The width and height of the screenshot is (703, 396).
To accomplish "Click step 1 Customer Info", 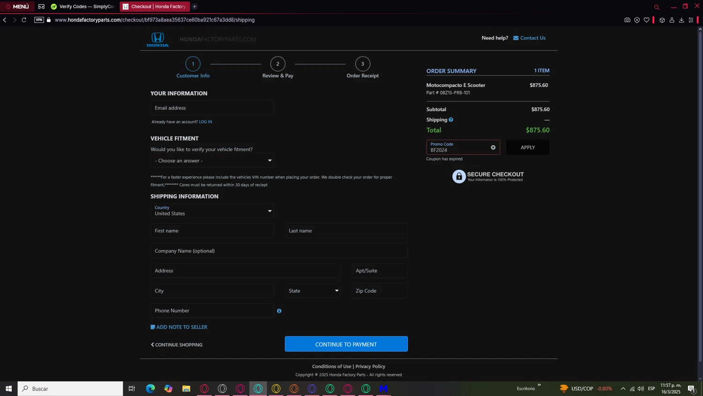I will pos(193,68).
